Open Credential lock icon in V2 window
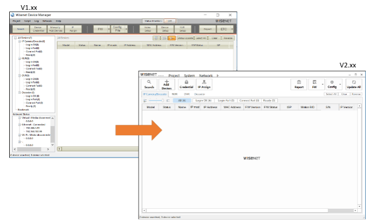 click(186, 82)
